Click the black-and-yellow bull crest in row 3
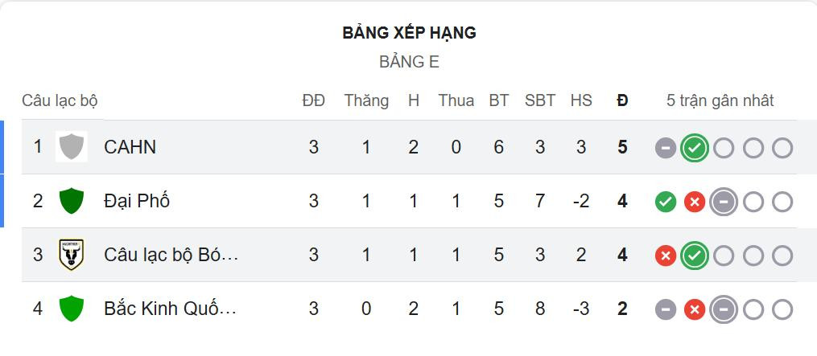Image resolution: width=817 pixels, height=356 pixels. click(72, 255)
